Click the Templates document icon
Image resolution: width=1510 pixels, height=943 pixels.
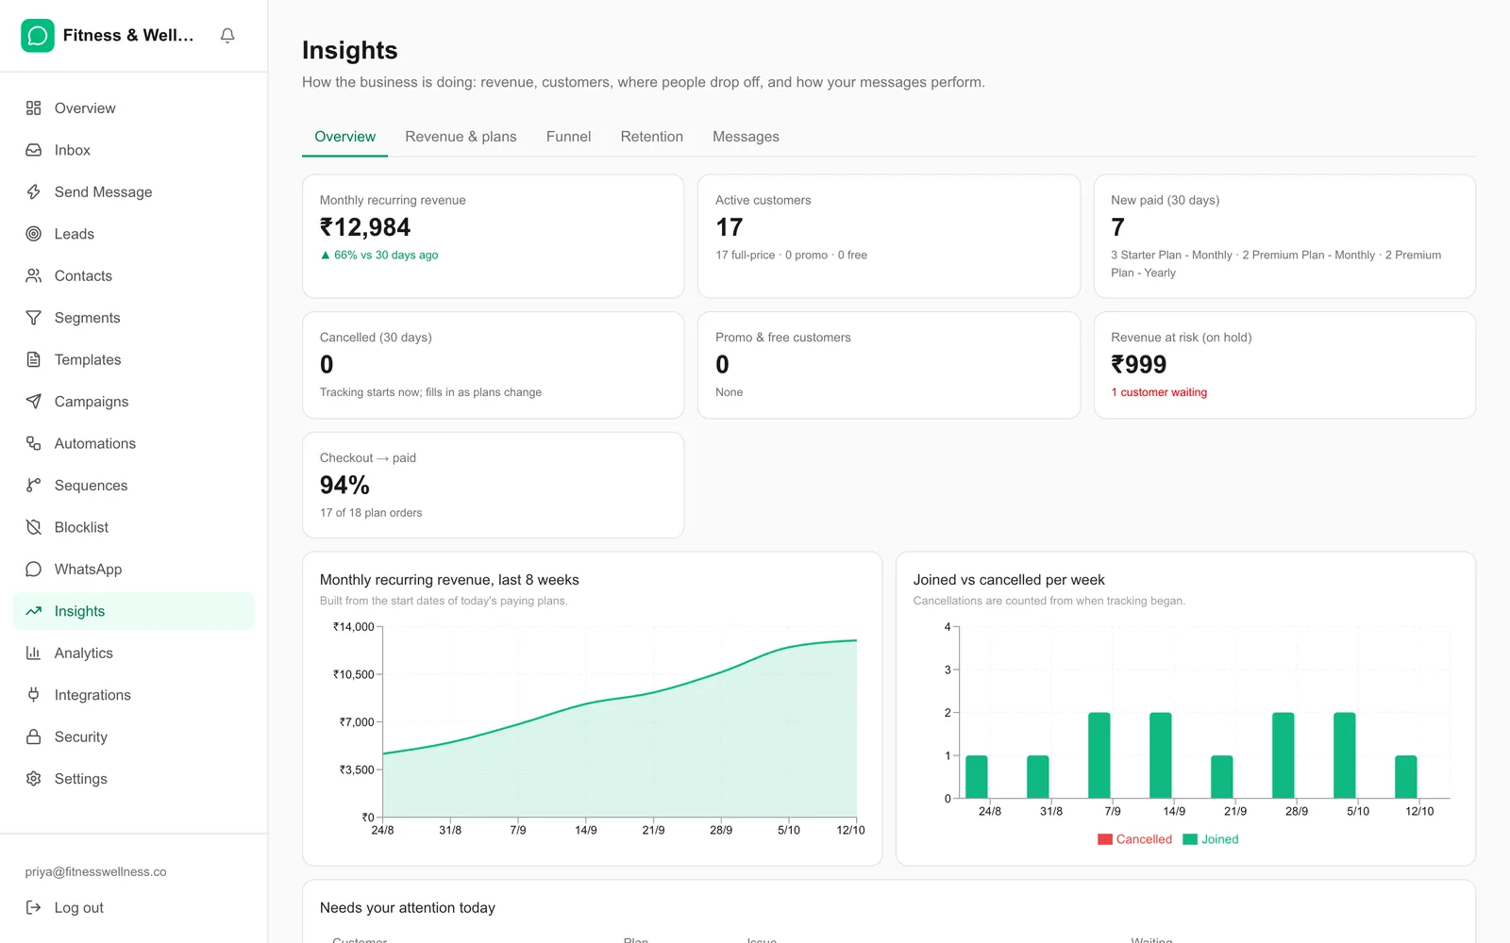pyautogui.click(x=34, y=360)
